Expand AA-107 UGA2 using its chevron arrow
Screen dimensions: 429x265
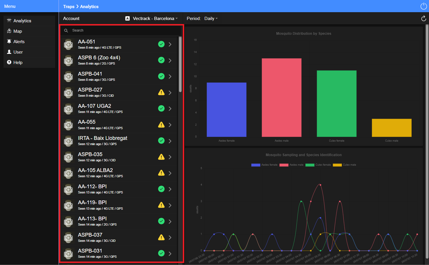170,109
